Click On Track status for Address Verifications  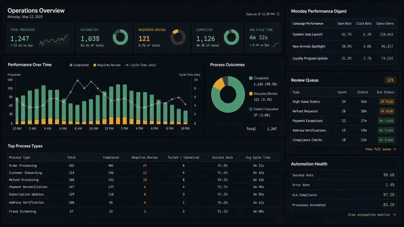point(386,130)
